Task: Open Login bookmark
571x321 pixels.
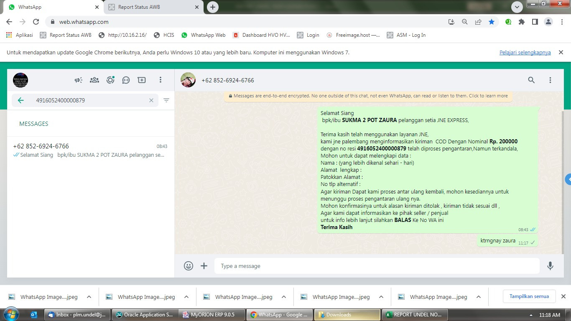Action: tap(308, 35)
